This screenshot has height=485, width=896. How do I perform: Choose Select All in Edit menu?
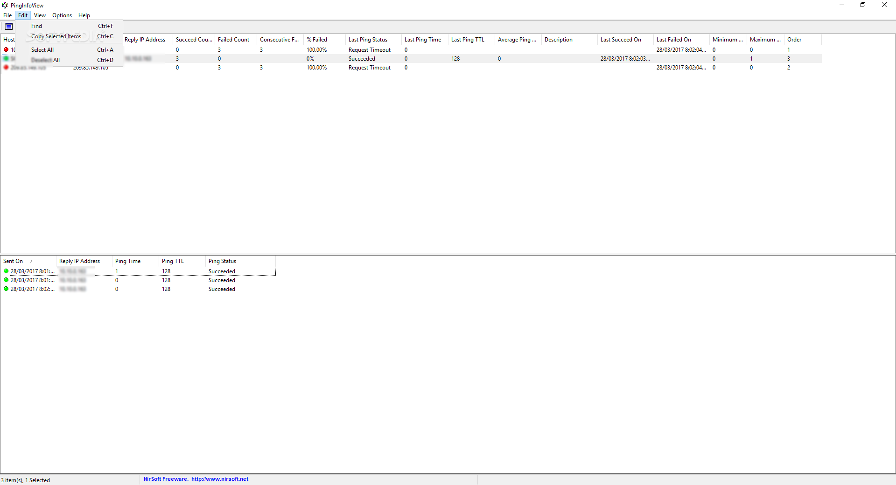pos(69,50)
